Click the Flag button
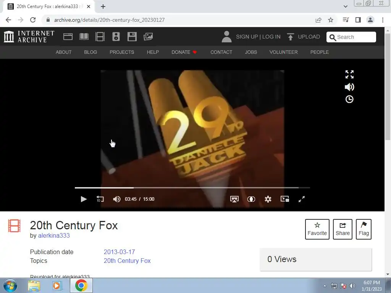This screenshot has width=391, height=293. coord(364,229)
